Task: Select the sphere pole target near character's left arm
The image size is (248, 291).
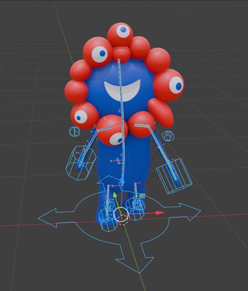Action: tap(168, 136)
